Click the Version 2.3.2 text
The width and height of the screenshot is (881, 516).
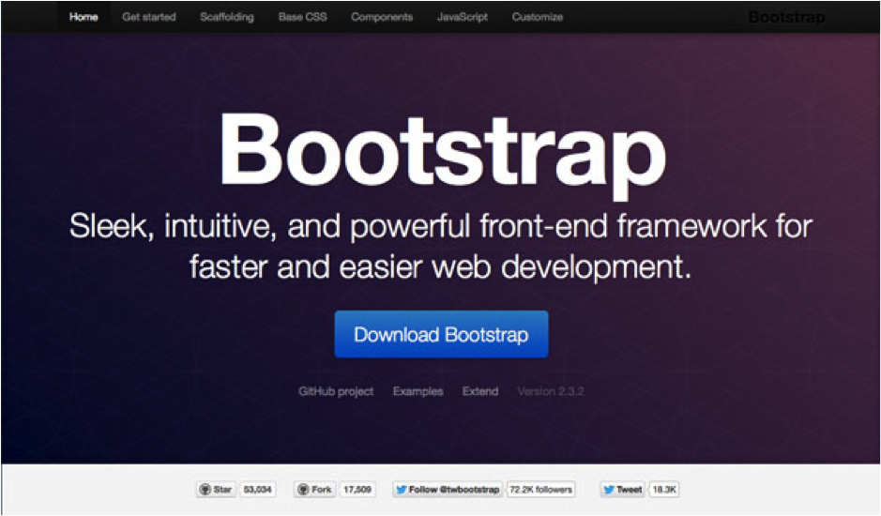551,391
